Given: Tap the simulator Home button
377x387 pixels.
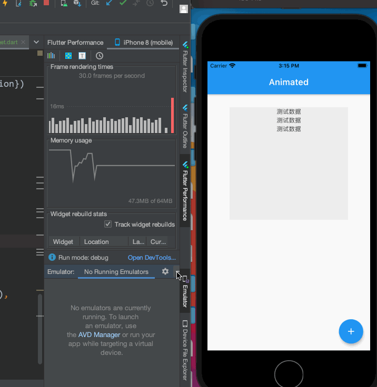Looking at the screenshot, I should click(x=289, y=374).
